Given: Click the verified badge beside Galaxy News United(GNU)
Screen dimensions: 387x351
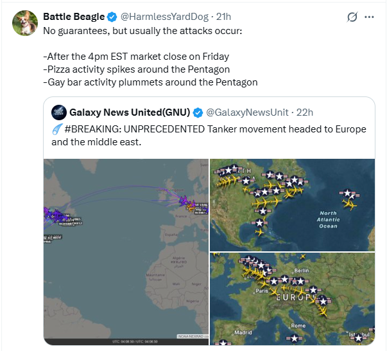Looking at the screenshot, I should pyautogui.click(x=198, y=113).
